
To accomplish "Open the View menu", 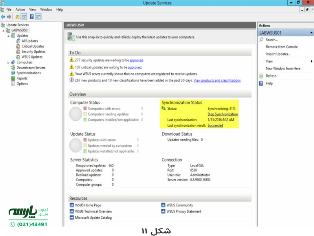I will tap(33, 9).
